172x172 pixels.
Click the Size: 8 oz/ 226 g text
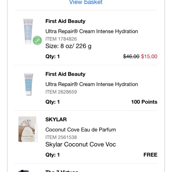click(x=68, y=46)
